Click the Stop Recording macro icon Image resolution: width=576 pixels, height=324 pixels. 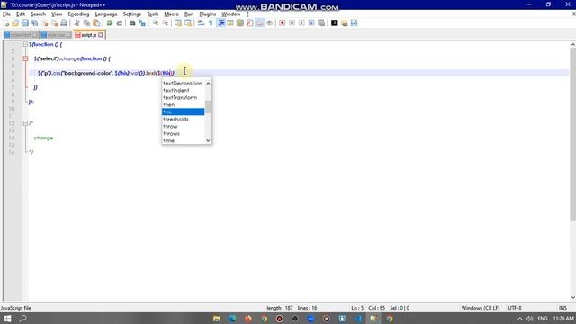[x=292, y=23]
